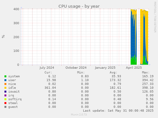Viewport: 158px width, 118px height.
Task: Select the 'guest' legend label
Action: (x=13, y=107)
